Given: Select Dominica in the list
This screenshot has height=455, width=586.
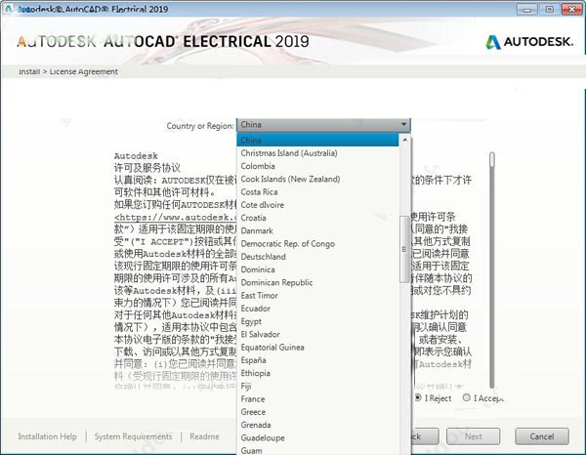Looking at the screenshot, I should (318, 269).
